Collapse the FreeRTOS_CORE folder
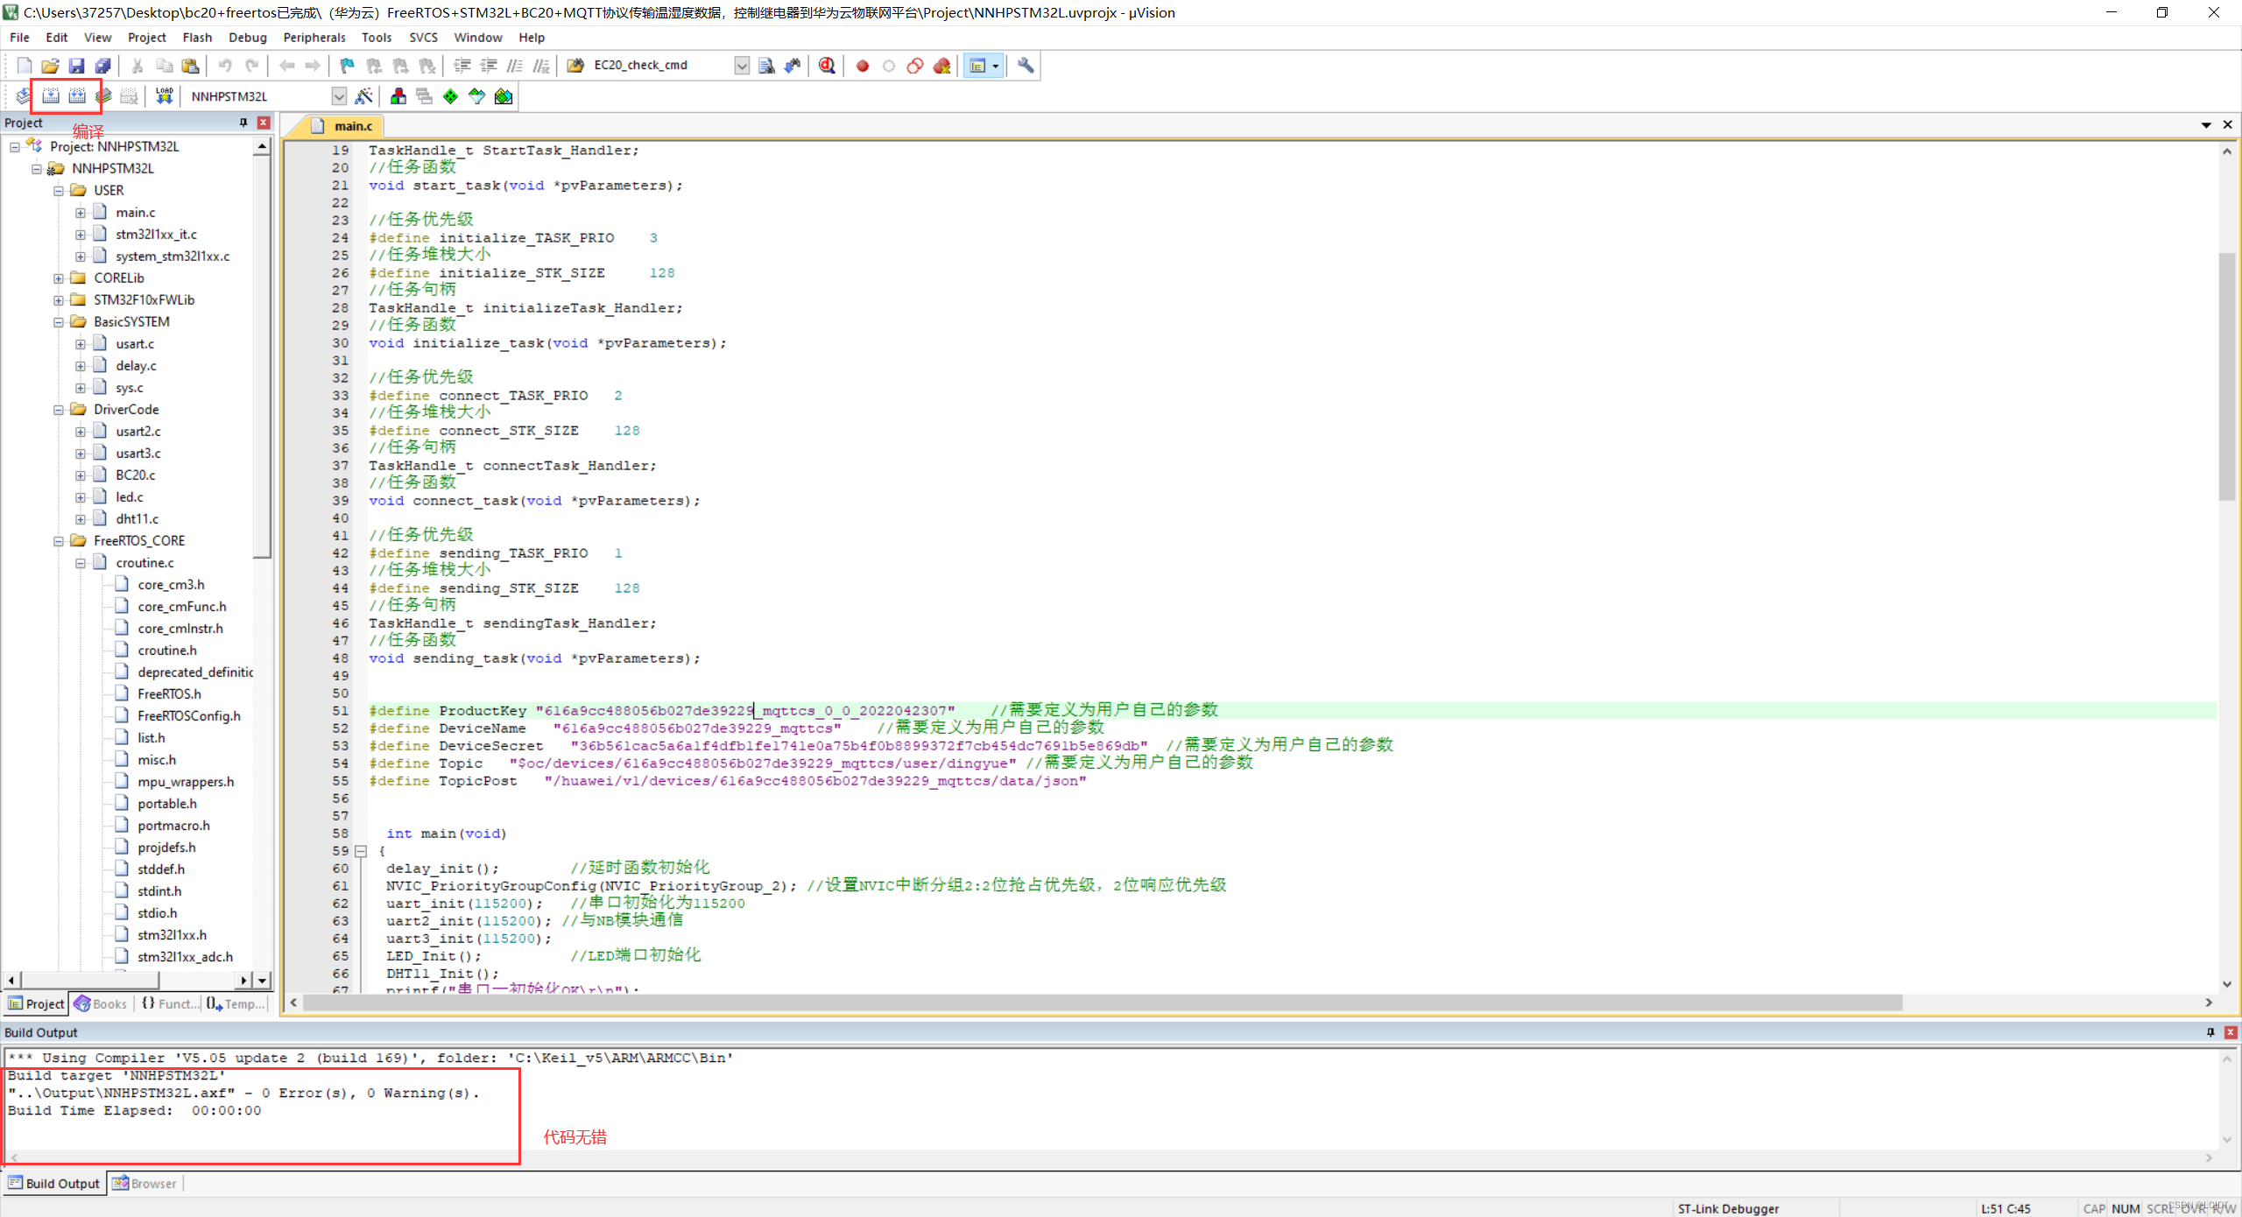The height and width of the screenshot is (1217, 2242). coord(59,541)
